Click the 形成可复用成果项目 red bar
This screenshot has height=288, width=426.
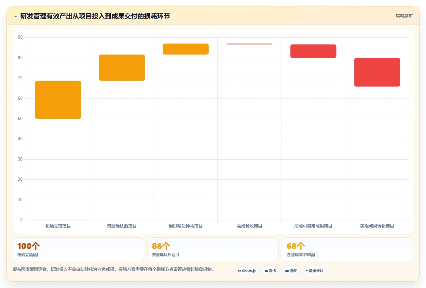coord(313,51)
